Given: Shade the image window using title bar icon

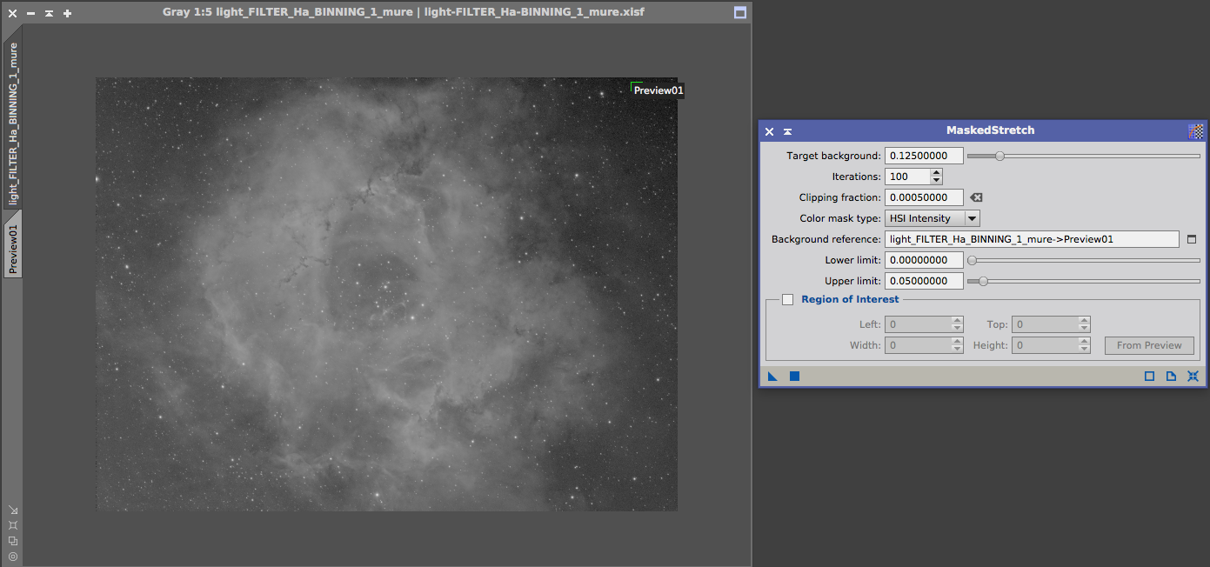Looking at the screenshot, I should click(49, 13).
